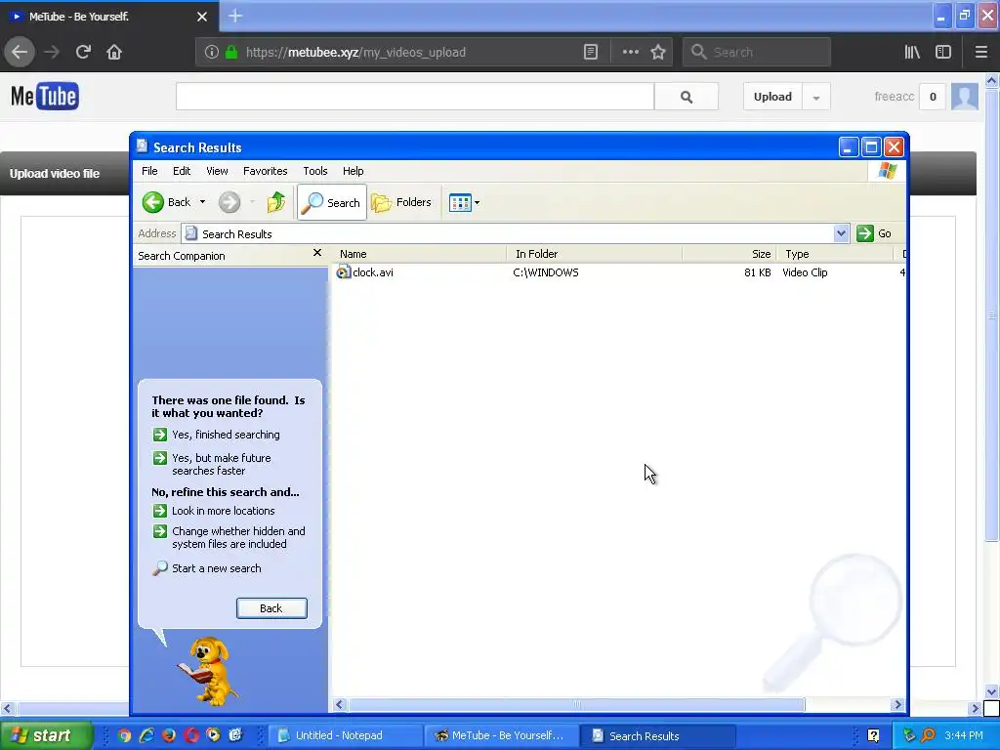Switch to MeTube - Be Yourself taskbar button
The height and width of the screenshot is (750, 1000).
click(x=501, y=735)
